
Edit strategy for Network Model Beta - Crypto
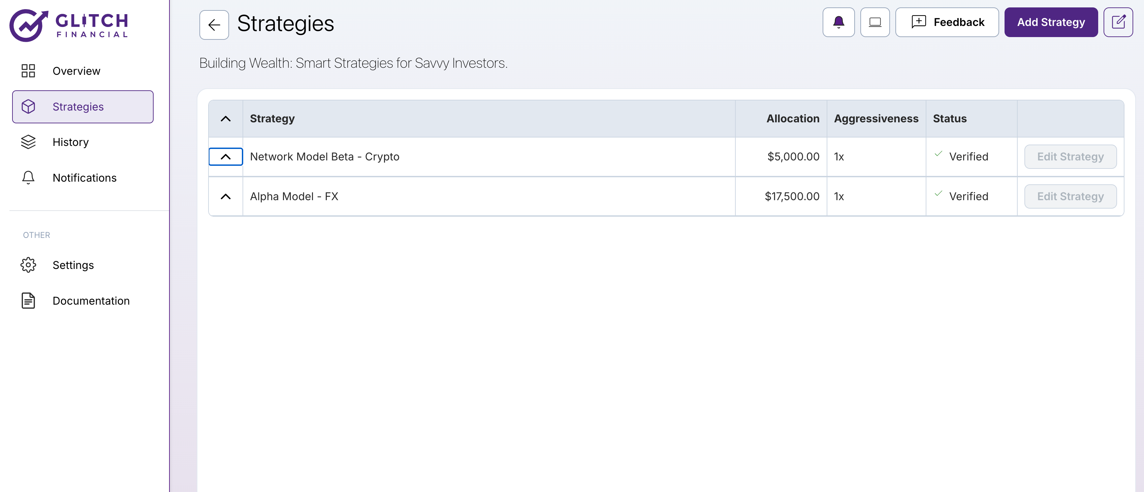[x=1070, y=157]
